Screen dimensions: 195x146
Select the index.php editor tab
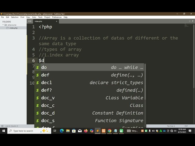[x=46, y=21]
